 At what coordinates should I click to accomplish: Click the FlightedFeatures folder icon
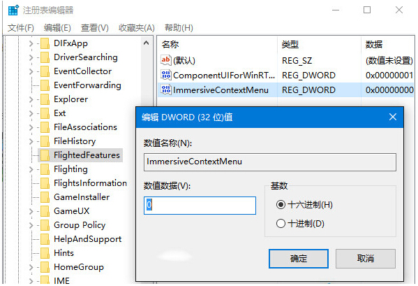(x=45, y=155)
